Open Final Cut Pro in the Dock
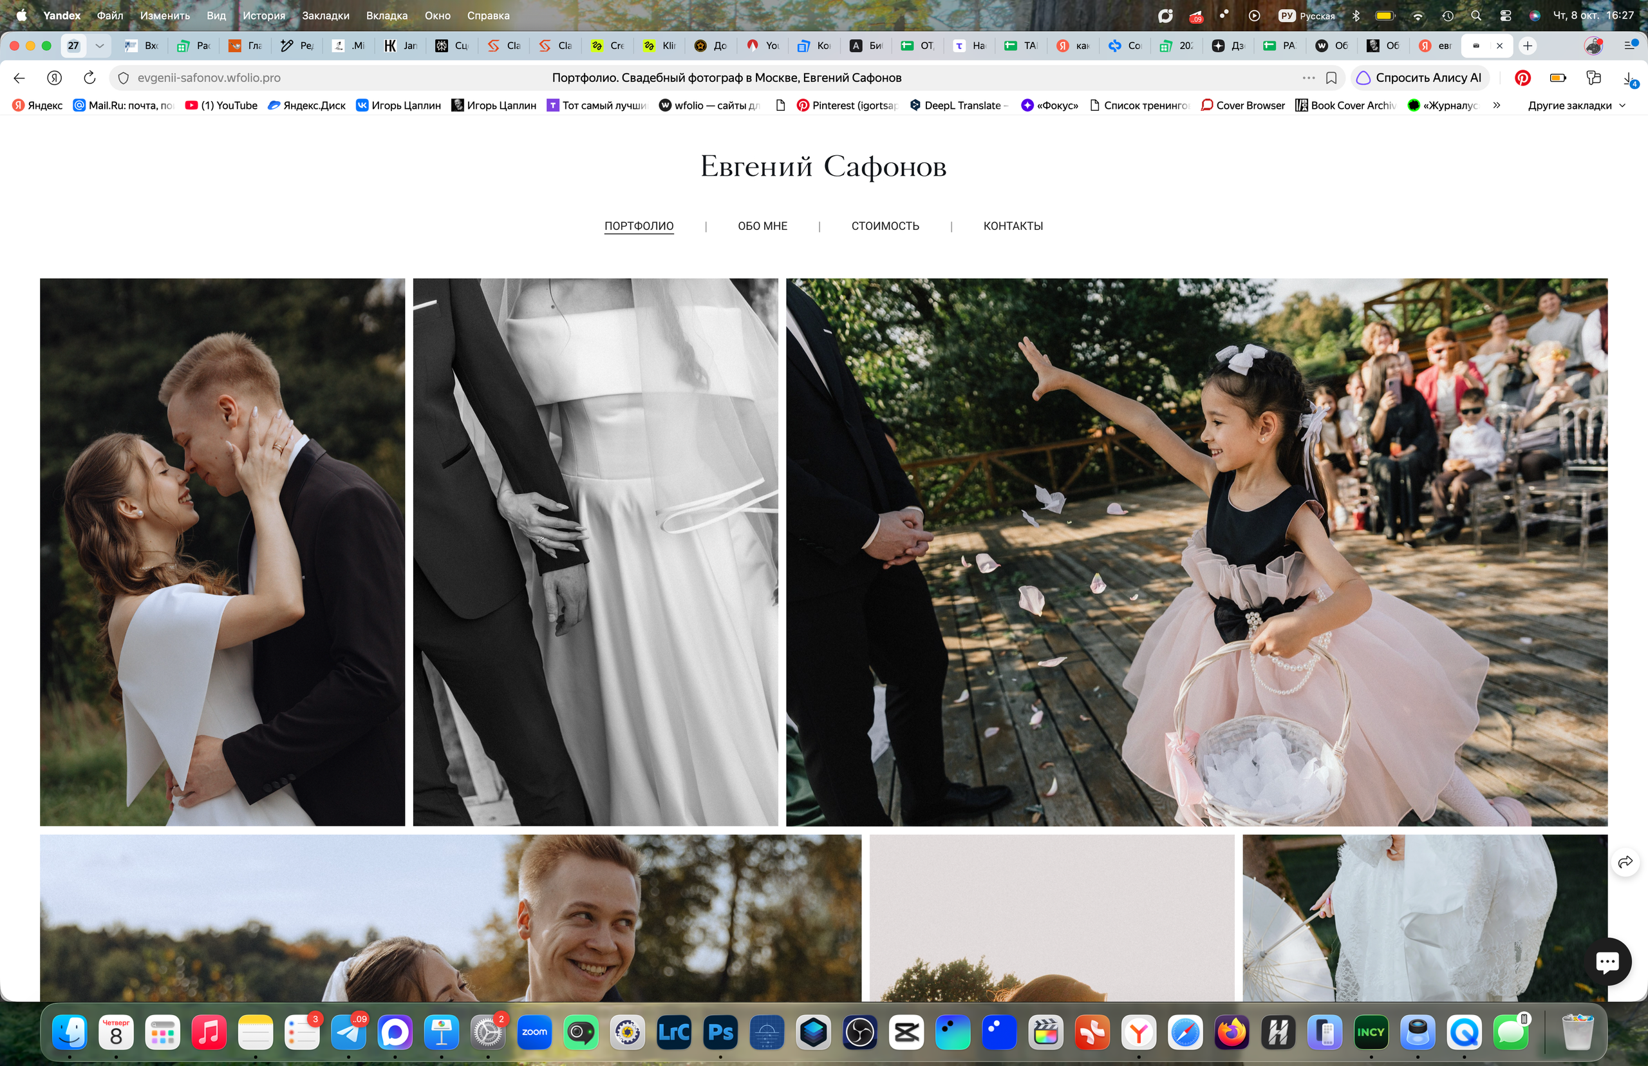This screenshot has height=1066, width=1648. (x=1045, y=1033)
